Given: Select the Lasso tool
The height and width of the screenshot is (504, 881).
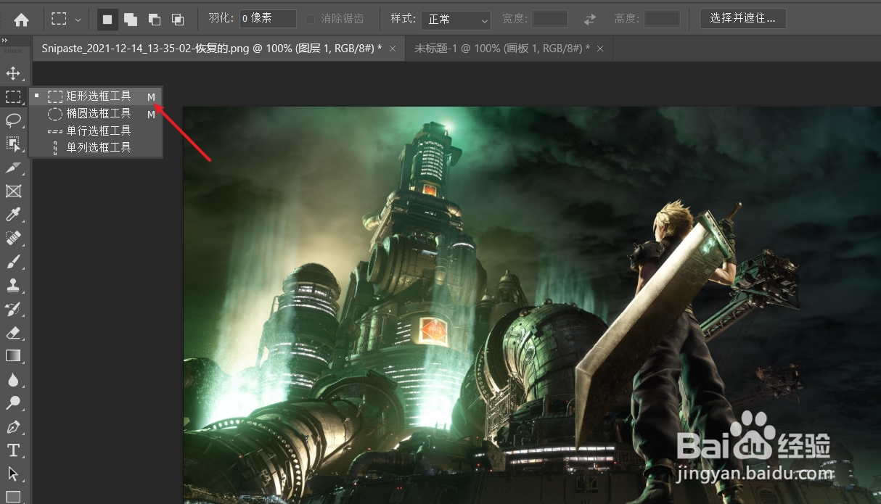Looking at the screenshot, I should point(13,120).
